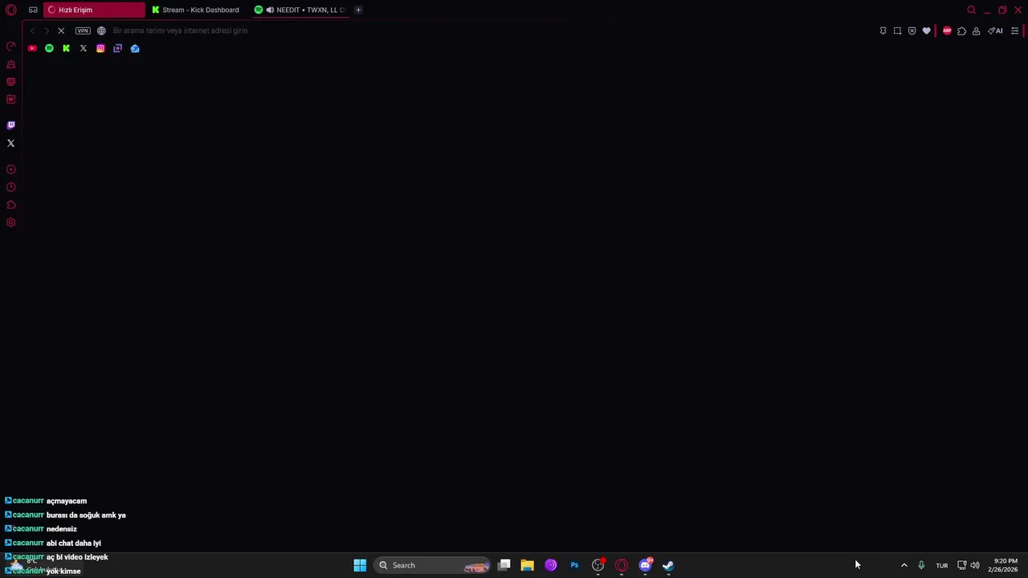This screenshot has width=1028, height=578.
Task: Open the AI assistant button
Action: click(x=995, y=31)
